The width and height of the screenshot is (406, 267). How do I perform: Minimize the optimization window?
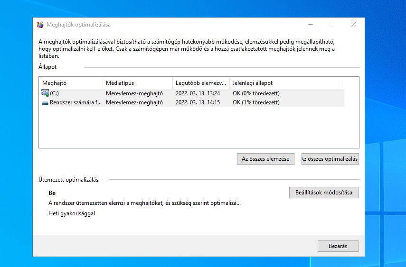coord(311,24)
